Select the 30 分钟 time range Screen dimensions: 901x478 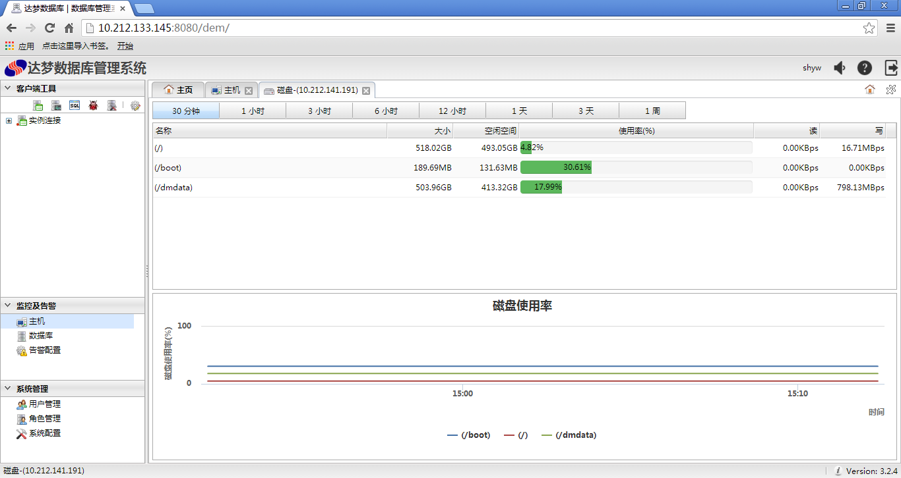coord(186,111)
